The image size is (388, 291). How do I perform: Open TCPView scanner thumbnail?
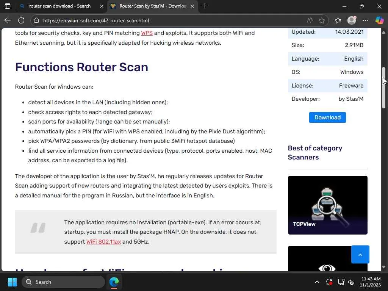[x=328, y=205]
